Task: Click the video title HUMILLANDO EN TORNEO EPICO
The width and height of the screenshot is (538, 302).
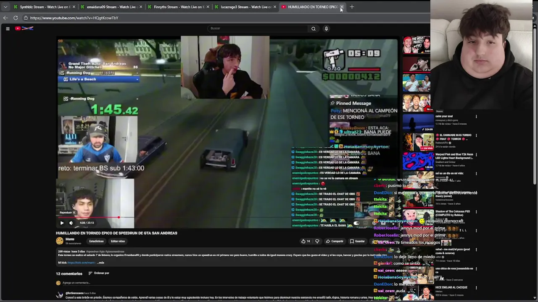Action: tap(116, 233)
